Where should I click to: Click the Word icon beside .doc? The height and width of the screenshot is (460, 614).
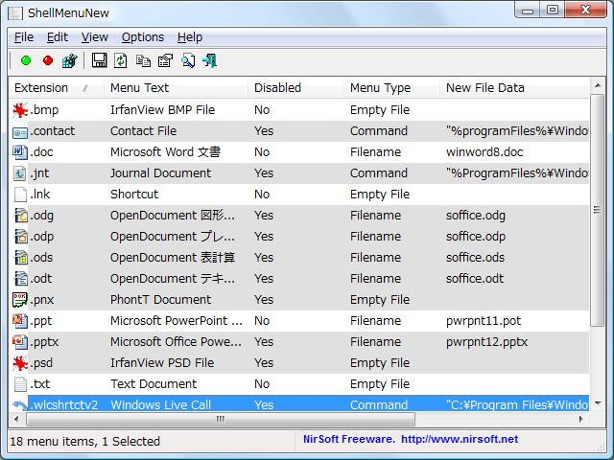pos(20,152)
